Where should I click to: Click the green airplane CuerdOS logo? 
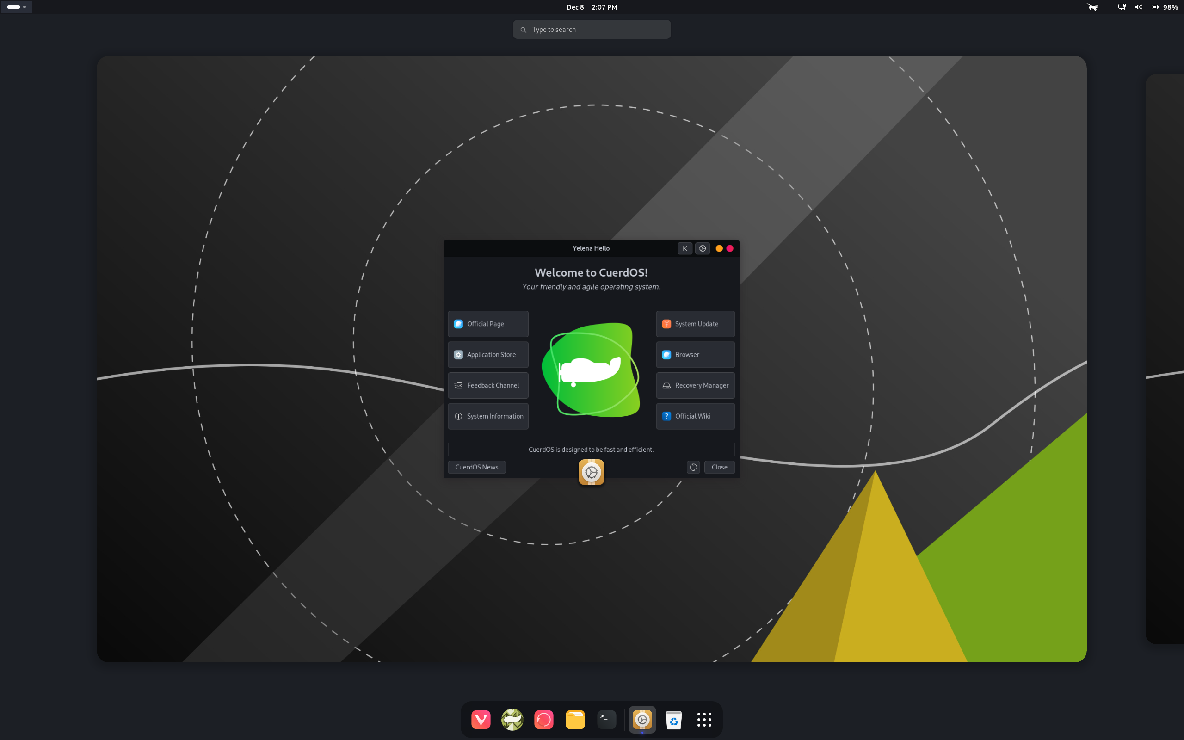(x=592, y=370)
